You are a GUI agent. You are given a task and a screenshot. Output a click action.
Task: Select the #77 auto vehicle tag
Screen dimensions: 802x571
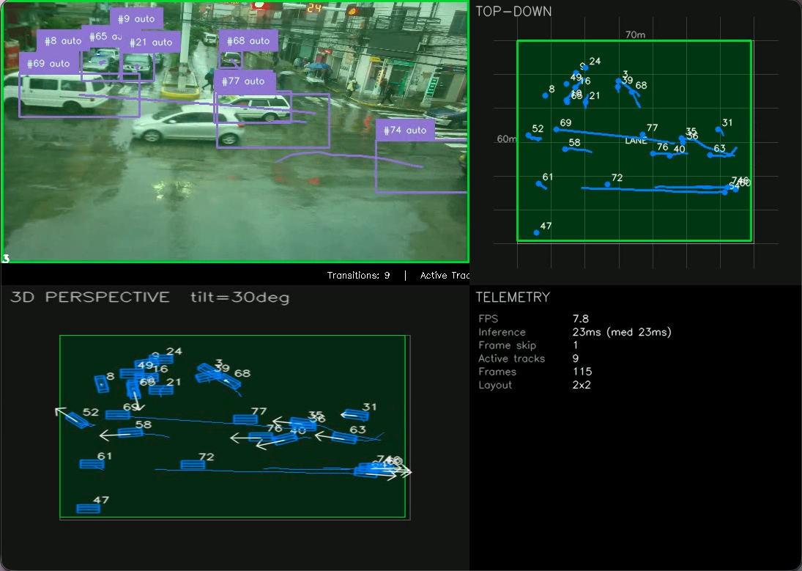[245, 81]
